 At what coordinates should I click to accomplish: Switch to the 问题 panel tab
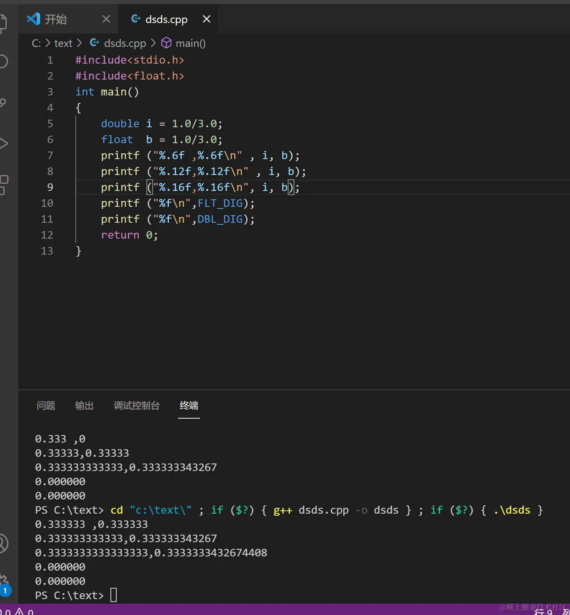46,405
